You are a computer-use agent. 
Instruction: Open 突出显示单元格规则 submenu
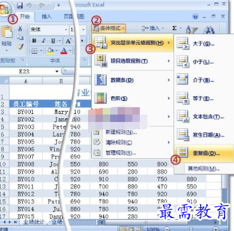tap(132, 43)
